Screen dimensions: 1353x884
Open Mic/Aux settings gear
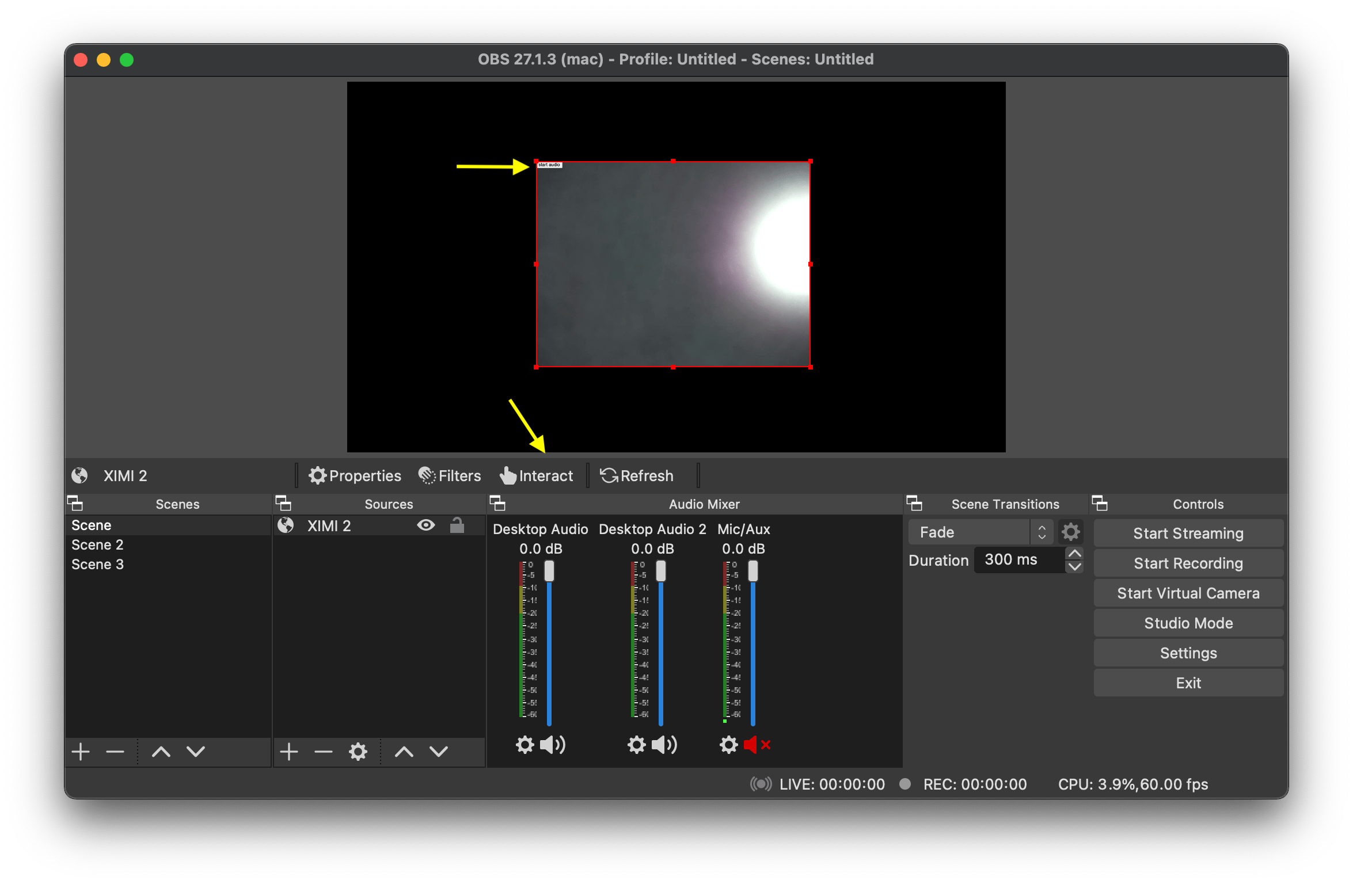(x=728, y=745)
